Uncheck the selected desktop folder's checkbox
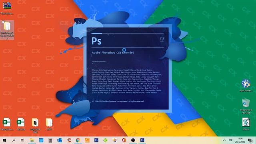Image resolution: width=256 pixels, height=144 pixels. pyautogui.click(x=3, y=22)
